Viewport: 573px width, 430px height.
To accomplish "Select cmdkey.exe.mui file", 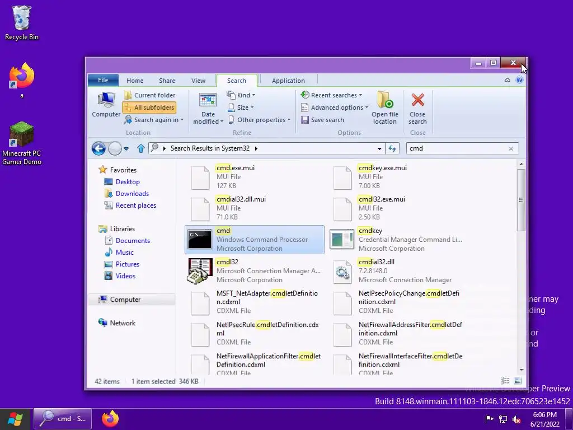I will click(397, 177).
